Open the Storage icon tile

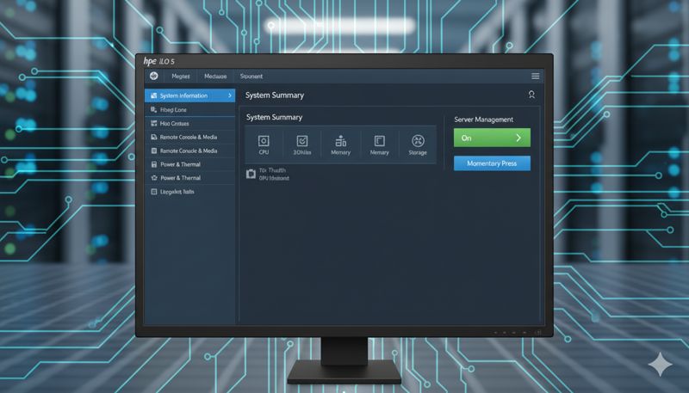(x=418, y=141)
